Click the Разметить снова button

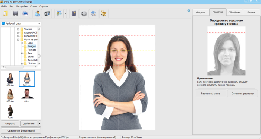coord(211,94)
